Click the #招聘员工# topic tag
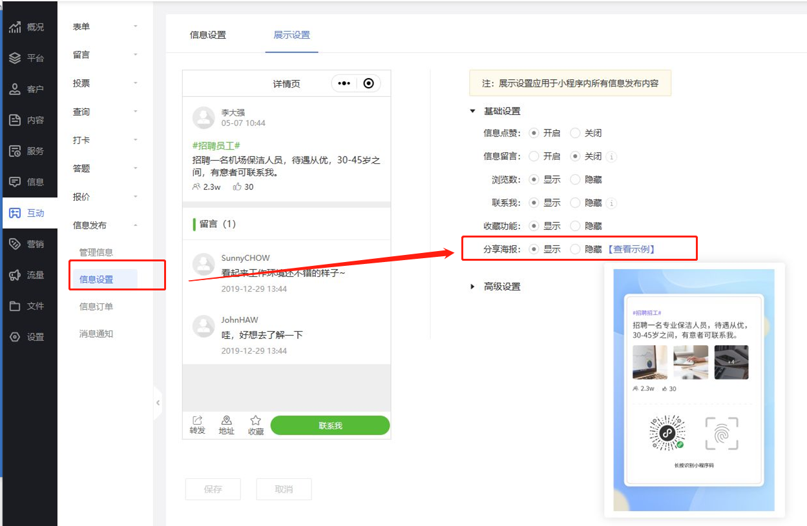 tap(216, 147)
